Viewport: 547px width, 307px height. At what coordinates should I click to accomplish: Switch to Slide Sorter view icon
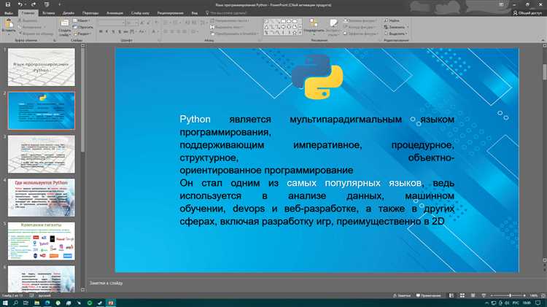(462, 295)
